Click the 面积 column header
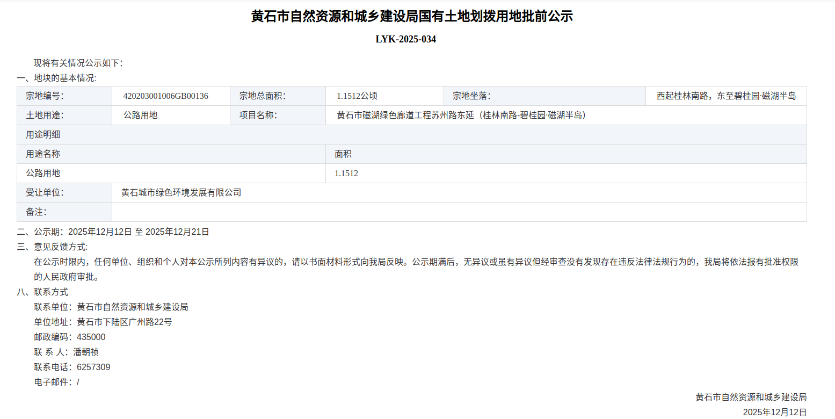Screen dimensions: 835x419 [x=343, y=154]
